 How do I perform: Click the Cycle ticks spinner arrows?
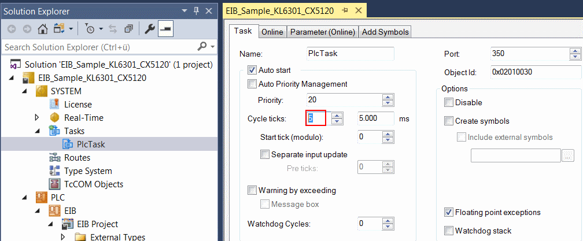coord(337,118)
